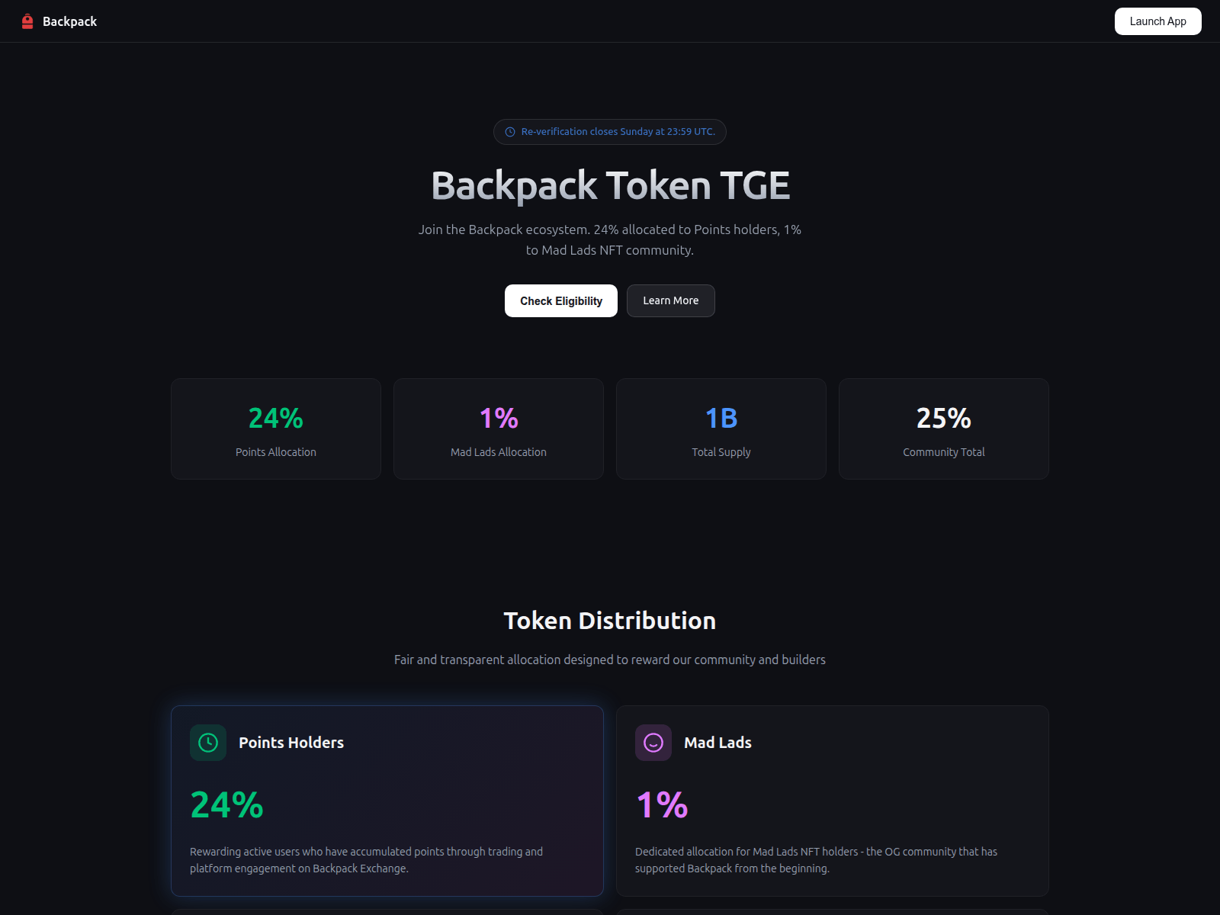Click the Check Eligibility button
Viewport: 1220px width, 915px height.
[x=560, y=300]
